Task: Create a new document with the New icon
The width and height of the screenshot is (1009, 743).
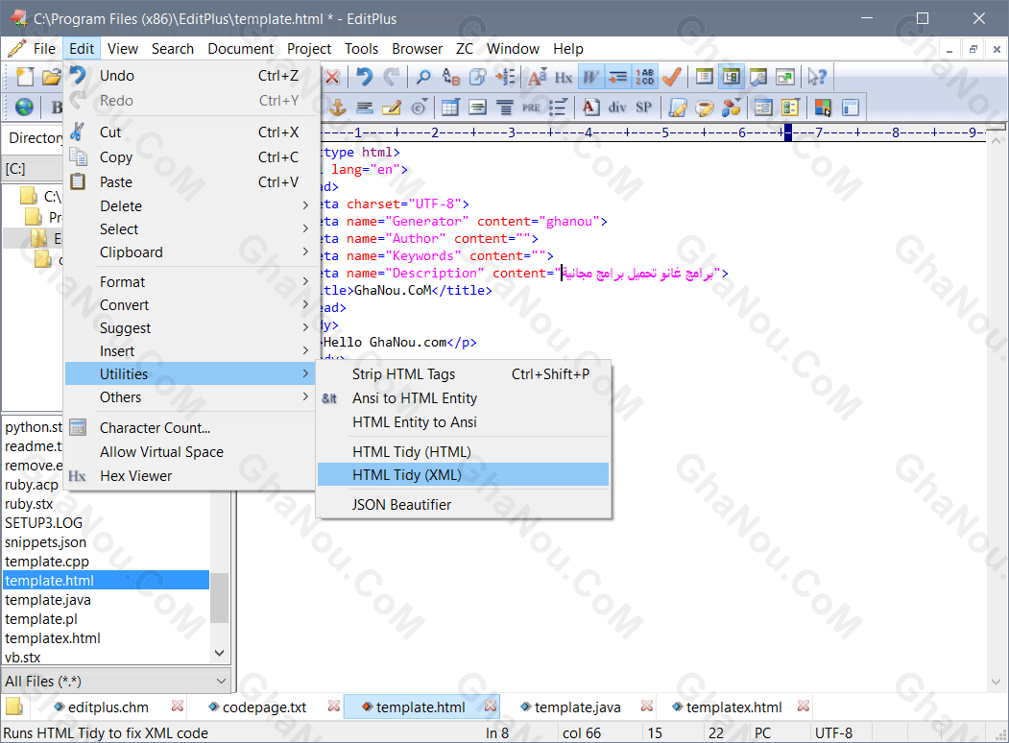Action: (x=25, y=77)
